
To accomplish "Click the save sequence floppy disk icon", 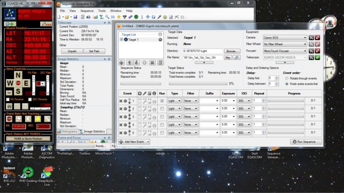I will coord(75,17).
